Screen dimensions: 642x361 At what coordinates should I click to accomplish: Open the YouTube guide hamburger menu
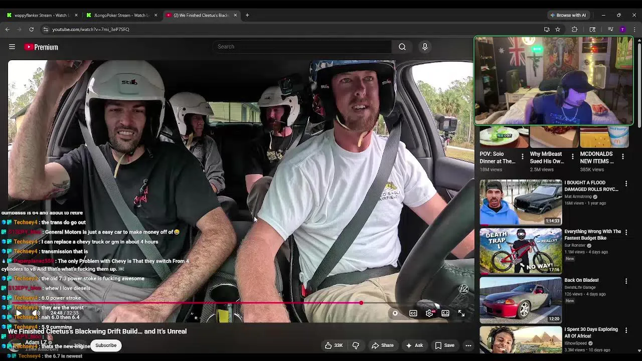pyautogui.click(x=12, y=47)
